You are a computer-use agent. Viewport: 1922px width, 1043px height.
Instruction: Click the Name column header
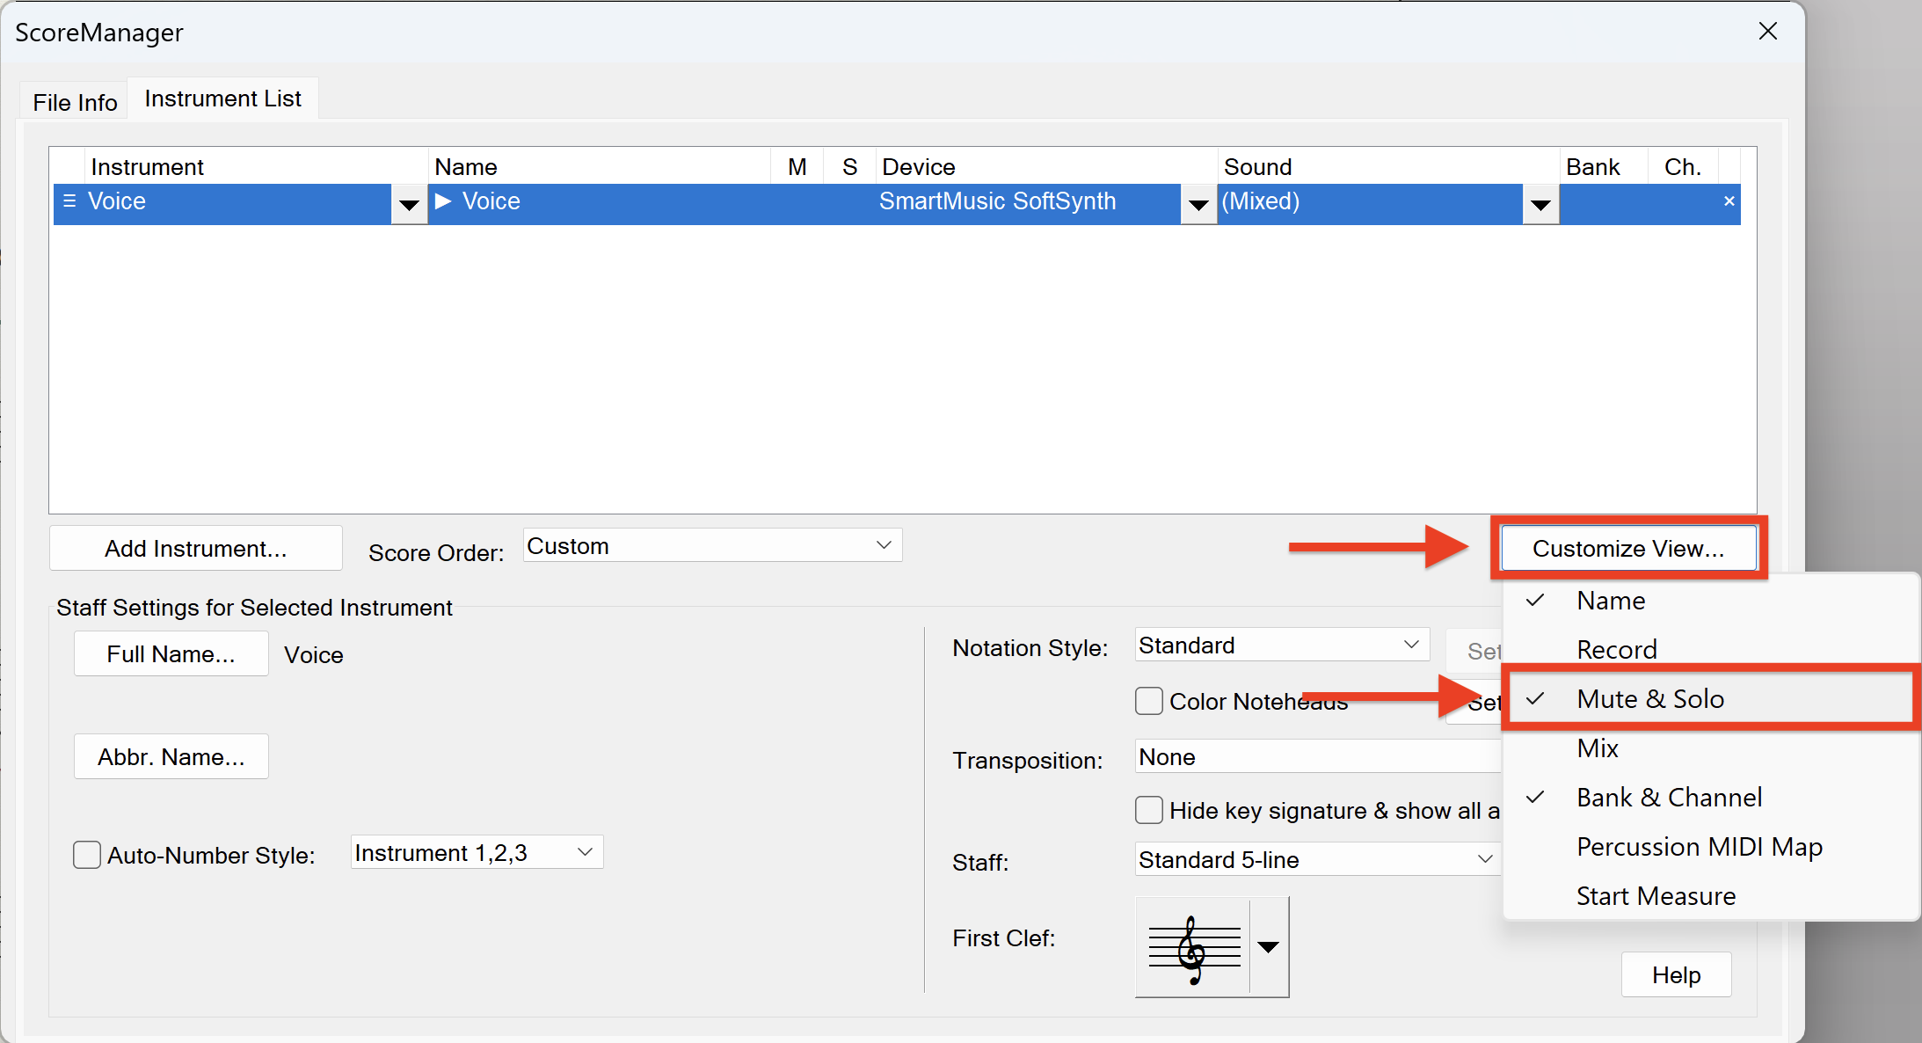click(x=600, y=166)
